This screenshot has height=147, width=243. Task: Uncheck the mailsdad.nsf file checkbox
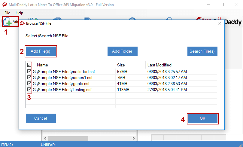(29, 72)
